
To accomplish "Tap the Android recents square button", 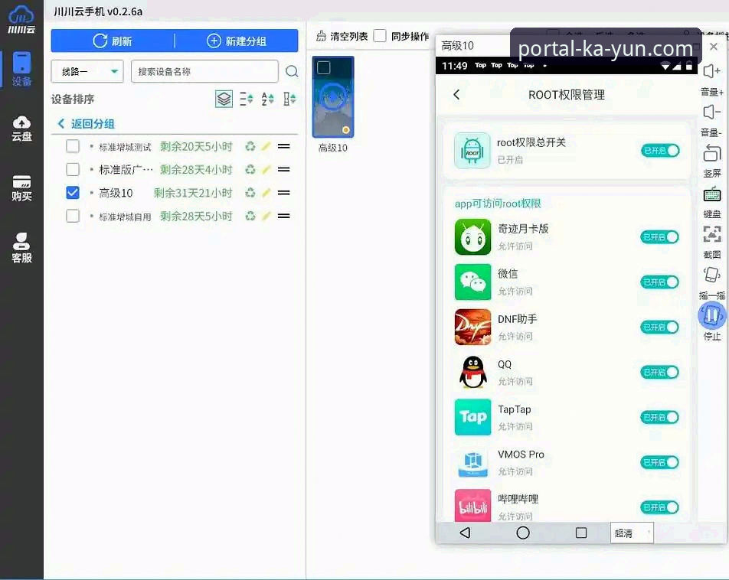I will pos(581,533).
